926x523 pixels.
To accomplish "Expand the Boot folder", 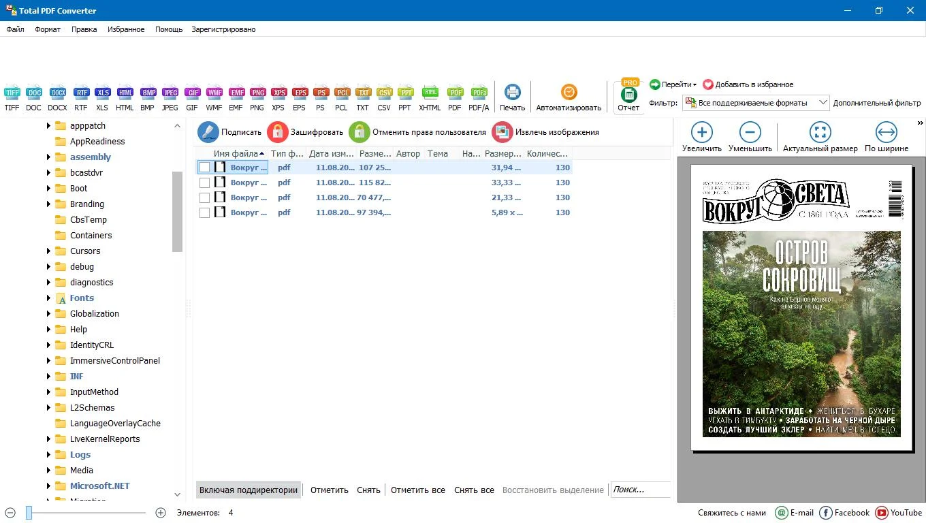I will [48, 189].
